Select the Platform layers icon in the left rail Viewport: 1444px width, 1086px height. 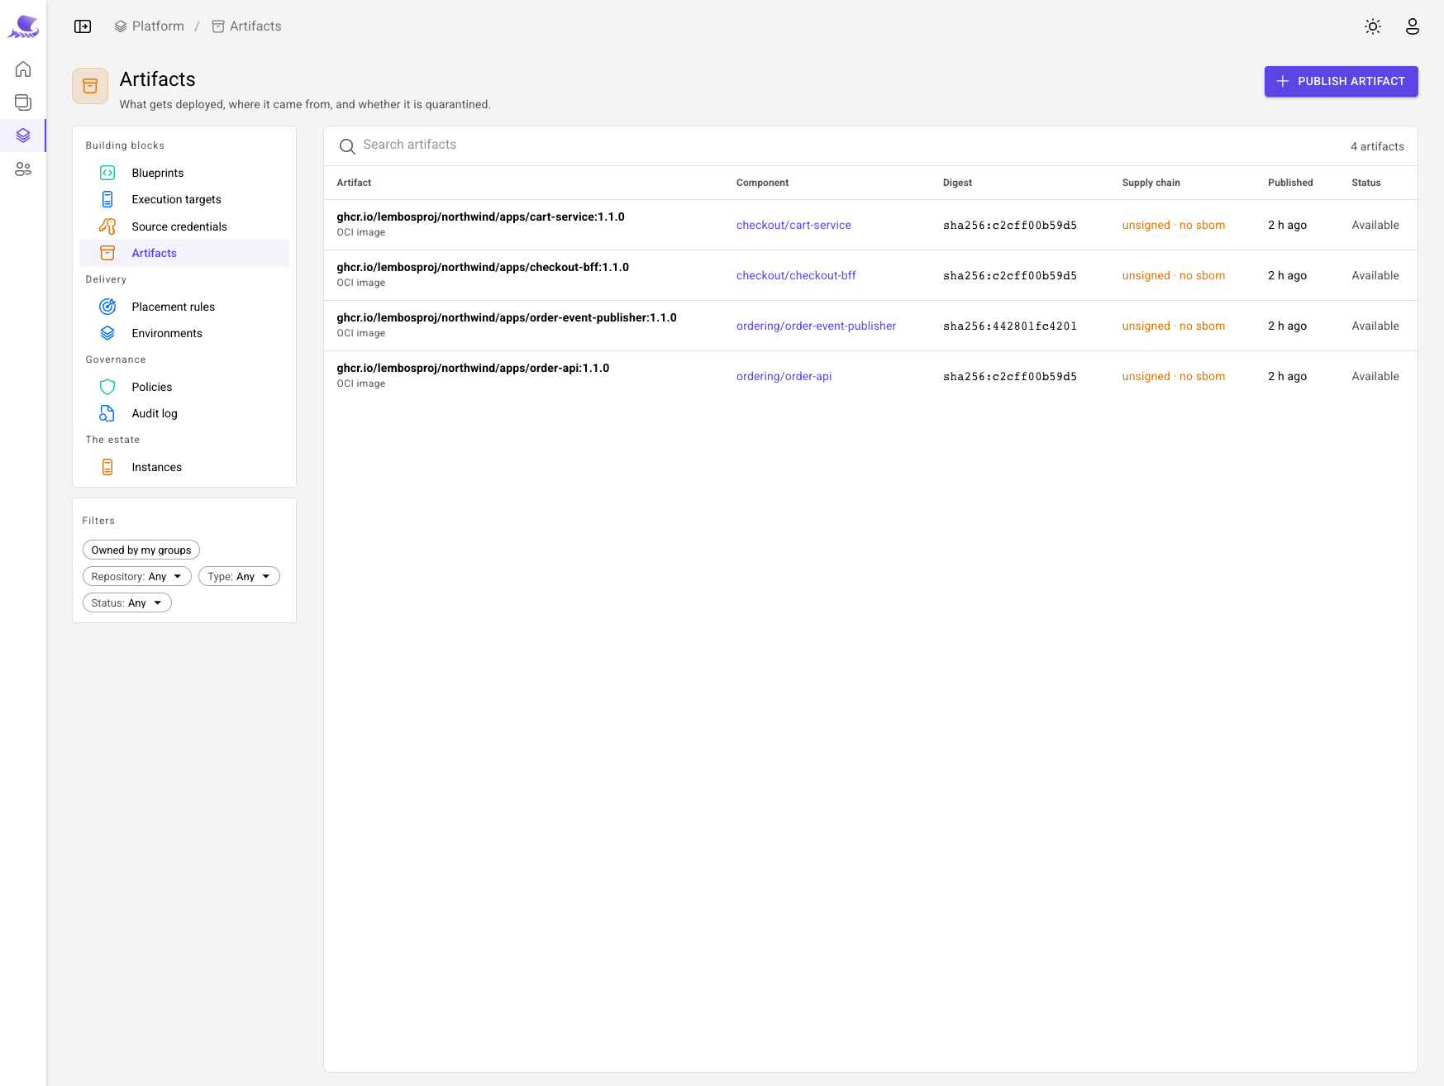click(23, 136)
